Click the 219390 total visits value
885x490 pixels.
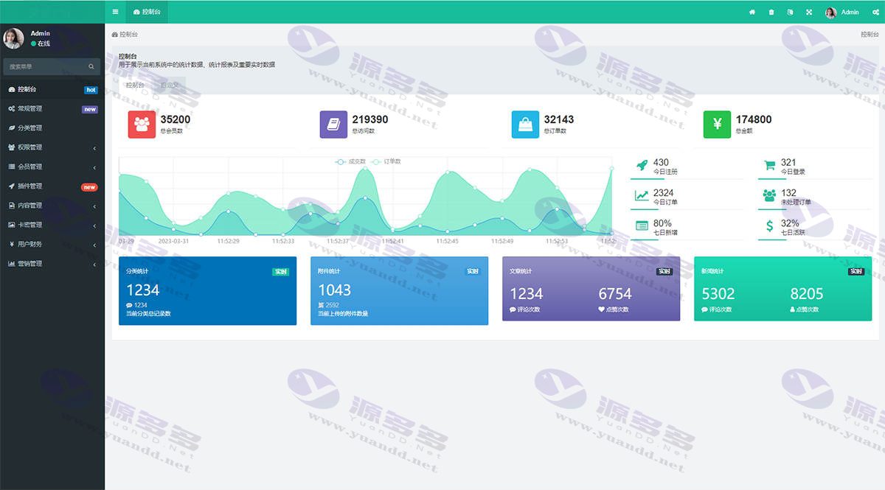pos(370,119)
